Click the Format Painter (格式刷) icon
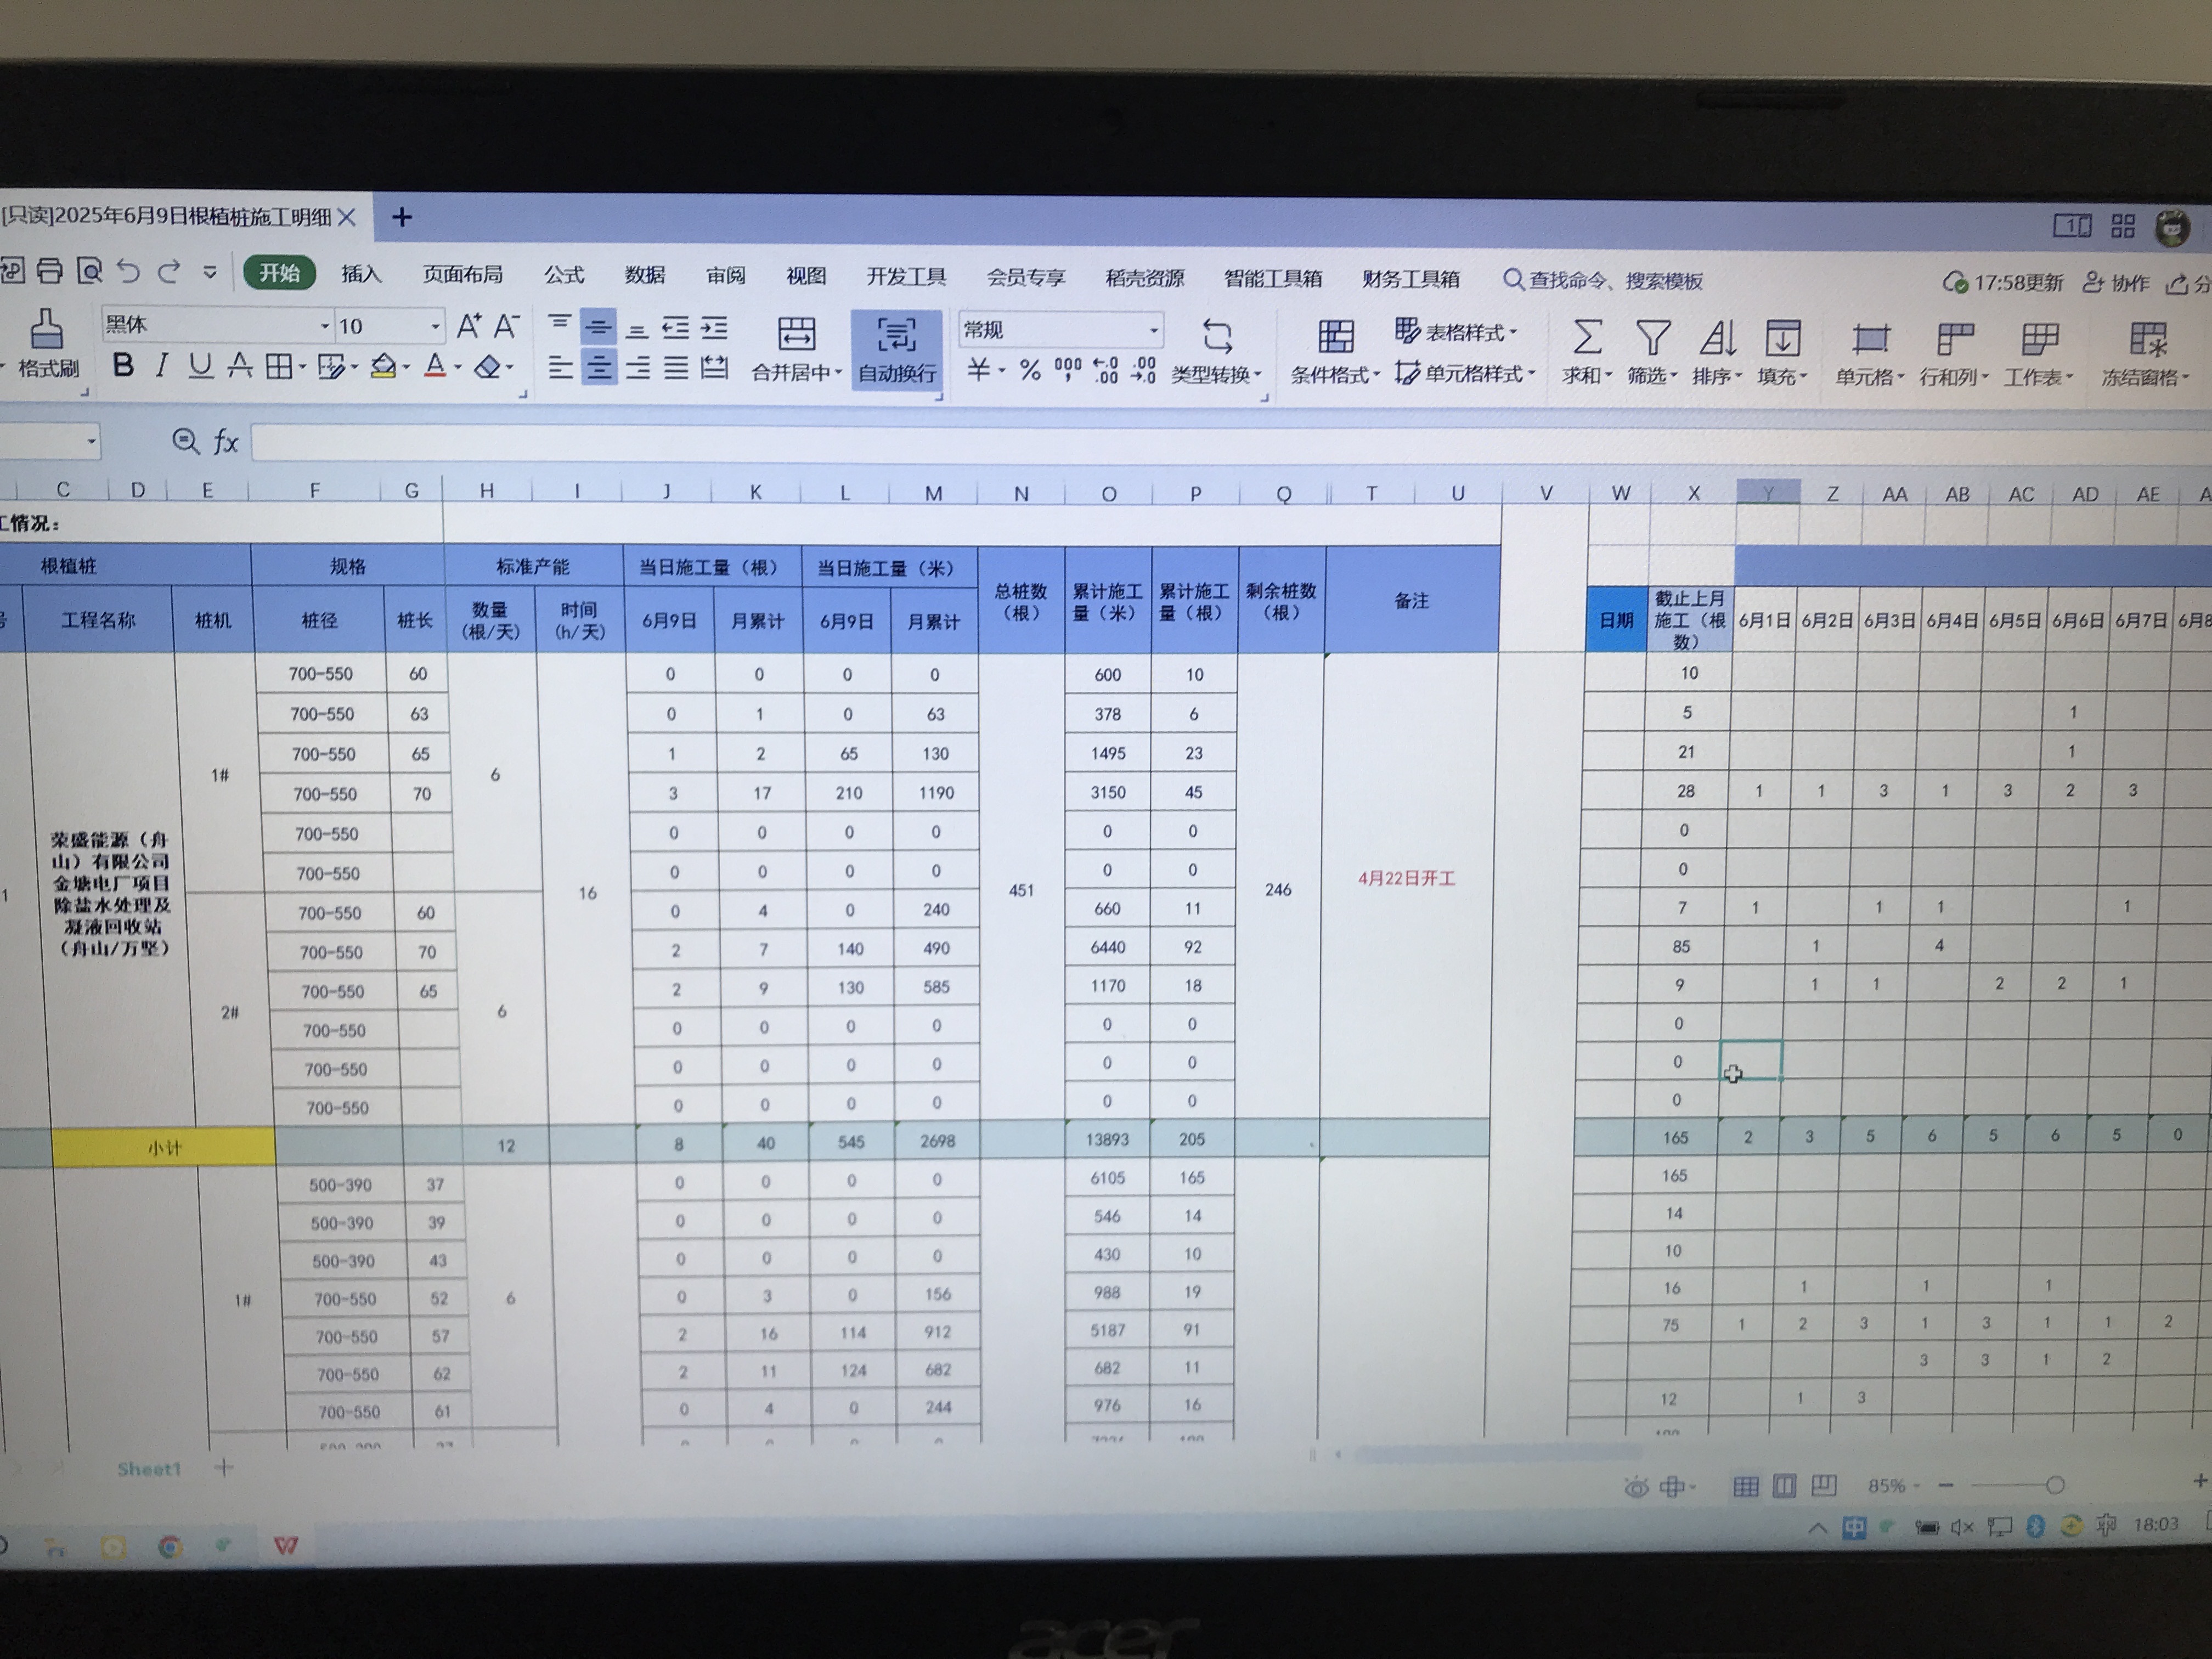 [47, 331]
